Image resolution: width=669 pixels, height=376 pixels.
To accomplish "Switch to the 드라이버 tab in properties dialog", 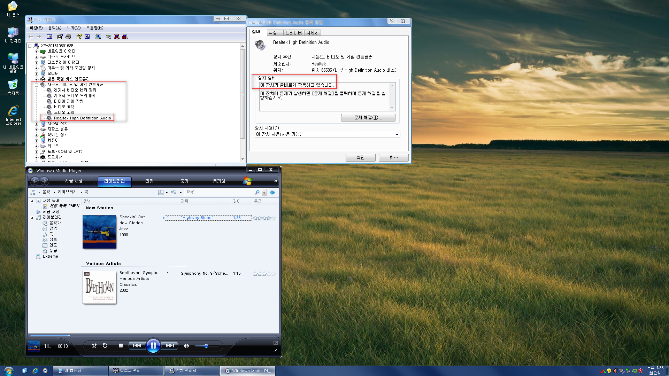I will (293, 33).
